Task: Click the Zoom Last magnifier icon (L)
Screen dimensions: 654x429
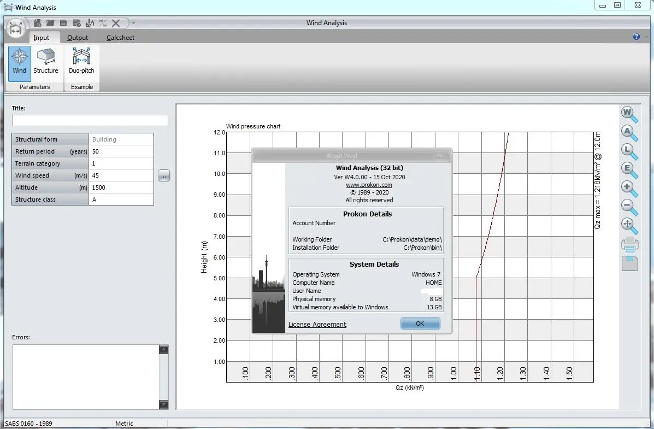Action: 629,152
